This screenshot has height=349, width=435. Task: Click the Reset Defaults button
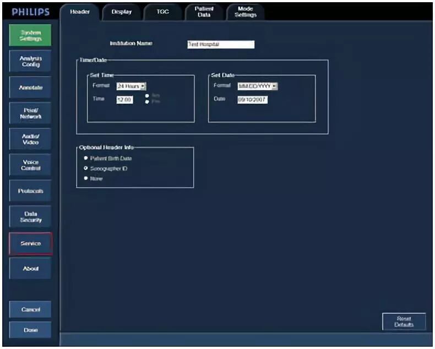(x=404, y=321)
